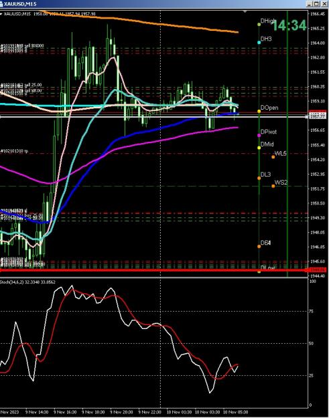The image size is (329, 418).
Task: Click the 9 Nov 16:30 time axis label
Action: point(65,412)
